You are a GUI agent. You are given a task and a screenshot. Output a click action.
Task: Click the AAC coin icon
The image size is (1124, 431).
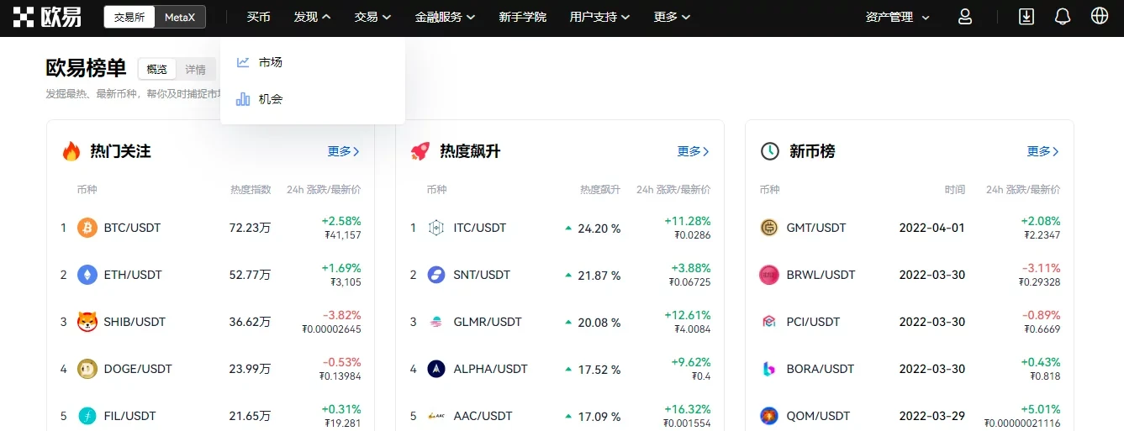coord(436,416)
